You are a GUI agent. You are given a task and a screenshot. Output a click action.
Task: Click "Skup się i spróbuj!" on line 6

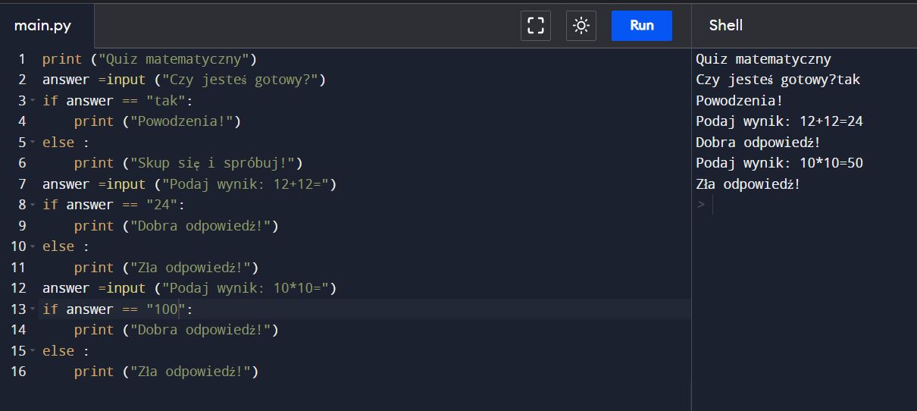click(213, 163)
